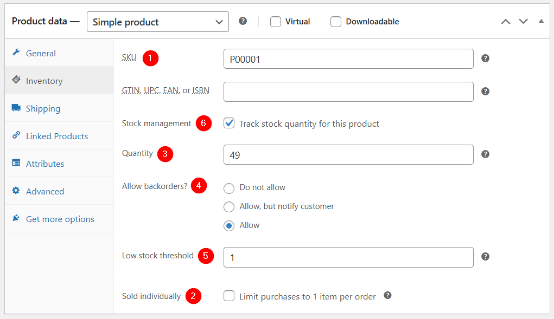Click help icon next to product type dropdown
Screen dimensions: 554x319
pos(243,21)
